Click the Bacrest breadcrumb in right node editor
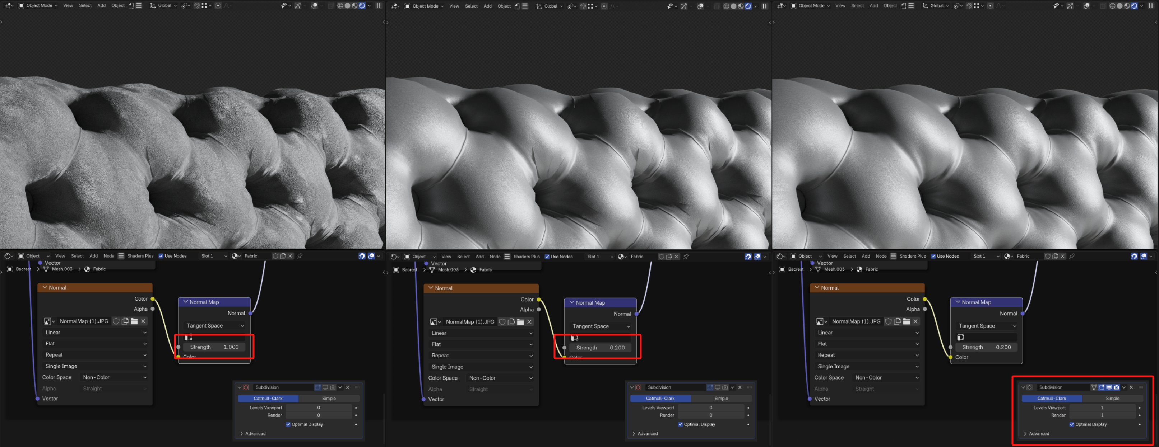1159x447 pixels. point(796,269)
